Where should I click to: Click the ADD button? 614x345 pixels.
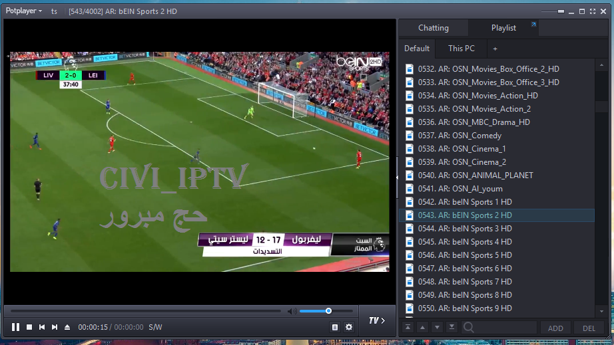555,328
